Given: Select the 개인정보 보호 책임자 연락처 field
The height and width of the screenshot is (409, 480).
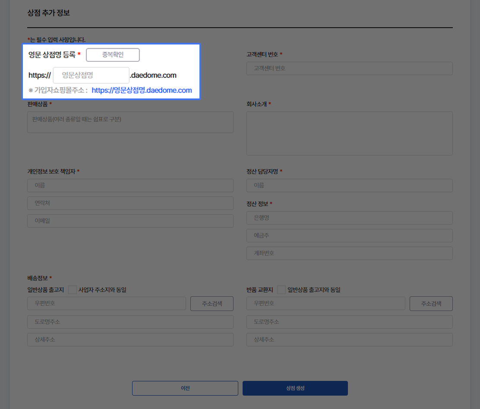Looking at the screenshot, I should tap(130, 203).
